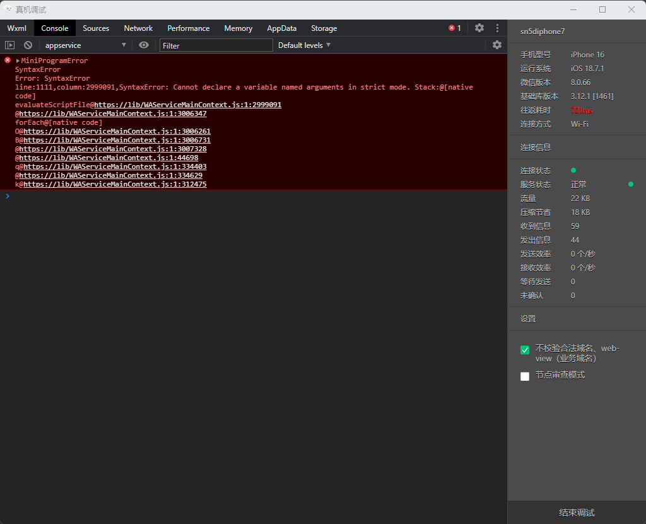The height and width of the screenshot is (524, 646).
Task: Click the iPhone 16 model value
Action: [587, 55]
